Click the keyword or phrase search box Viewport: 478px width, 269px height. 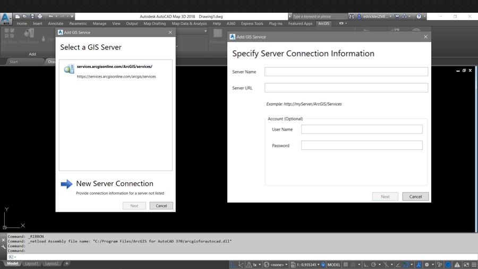pos(319,16)
